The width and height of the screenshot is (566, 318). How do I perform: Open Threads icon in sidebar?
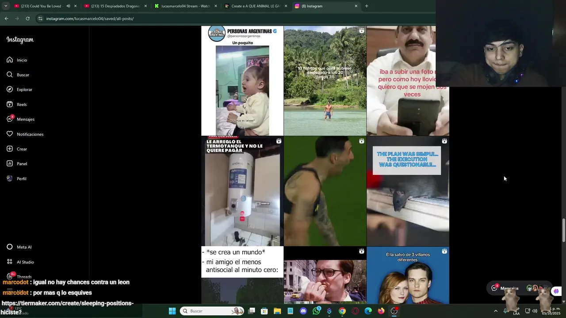pos(10,276)
